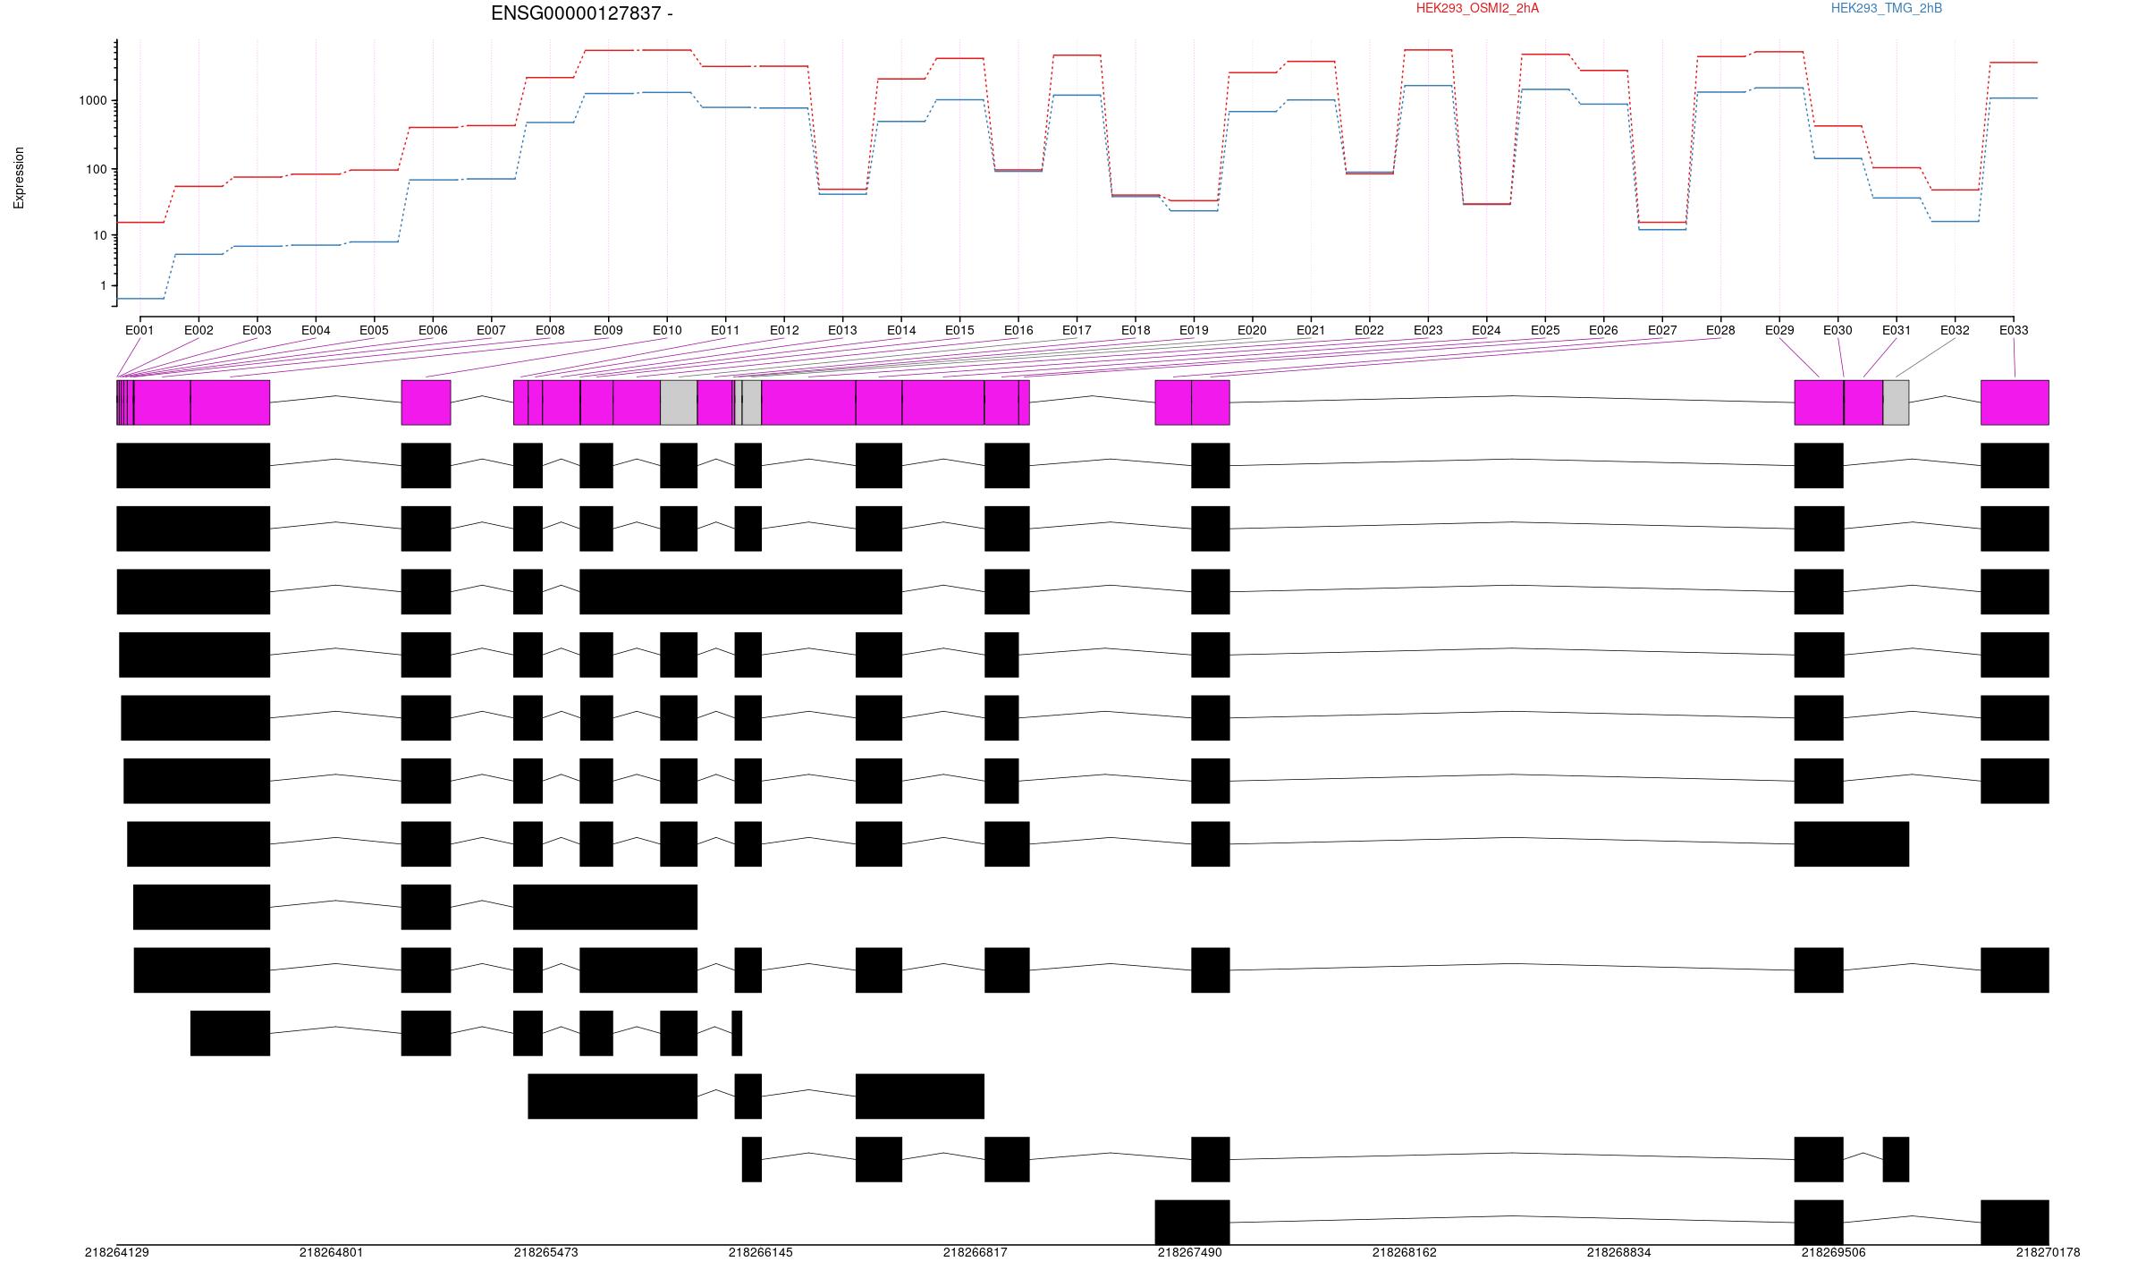Click exon label E004
Image resolution: width=2146 pixels, height=1270 pixels.
pyautogui.click(x=316, y=330)
